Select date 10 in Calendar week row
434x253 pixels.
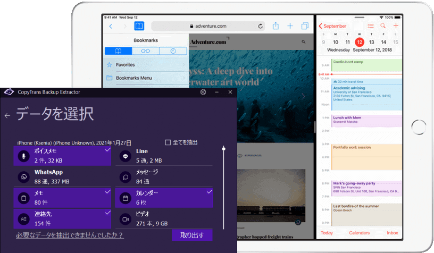(x=336, y=42)
